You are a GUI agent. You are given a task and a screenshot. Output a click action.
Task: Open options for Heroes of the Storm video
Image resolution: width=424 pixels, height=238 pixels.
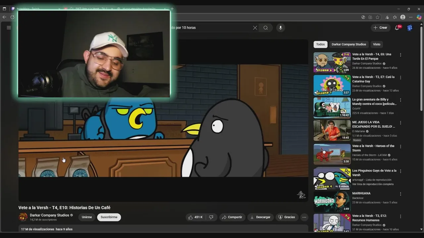[400, 146]
